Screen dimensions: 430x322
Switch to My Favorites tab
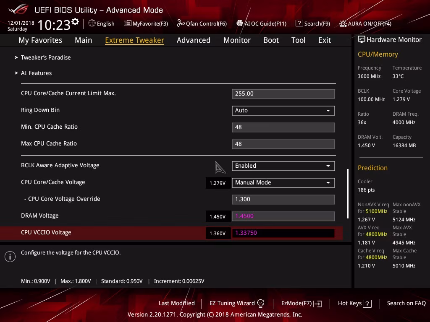point(40,40)
